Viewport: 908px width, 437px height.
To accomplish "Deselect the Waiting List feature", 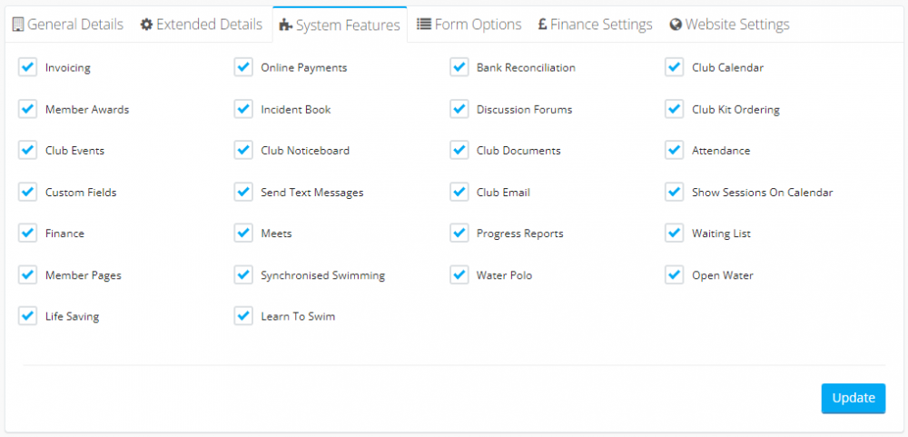I will click(675, 233).
